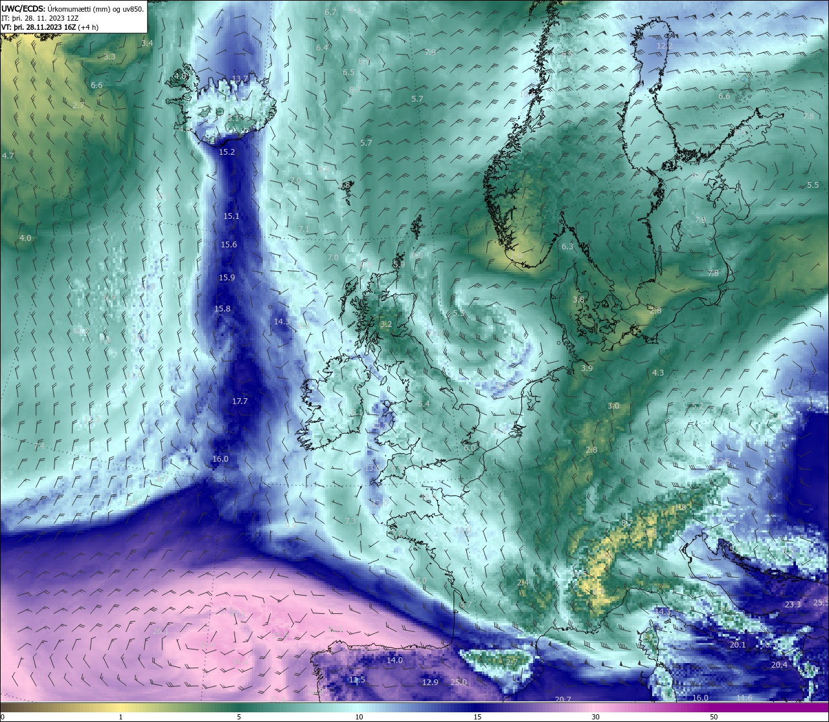Select the 20.7 value at bottom
The width and height of the screenshot is (829, 722).
(x=563, y=699)
